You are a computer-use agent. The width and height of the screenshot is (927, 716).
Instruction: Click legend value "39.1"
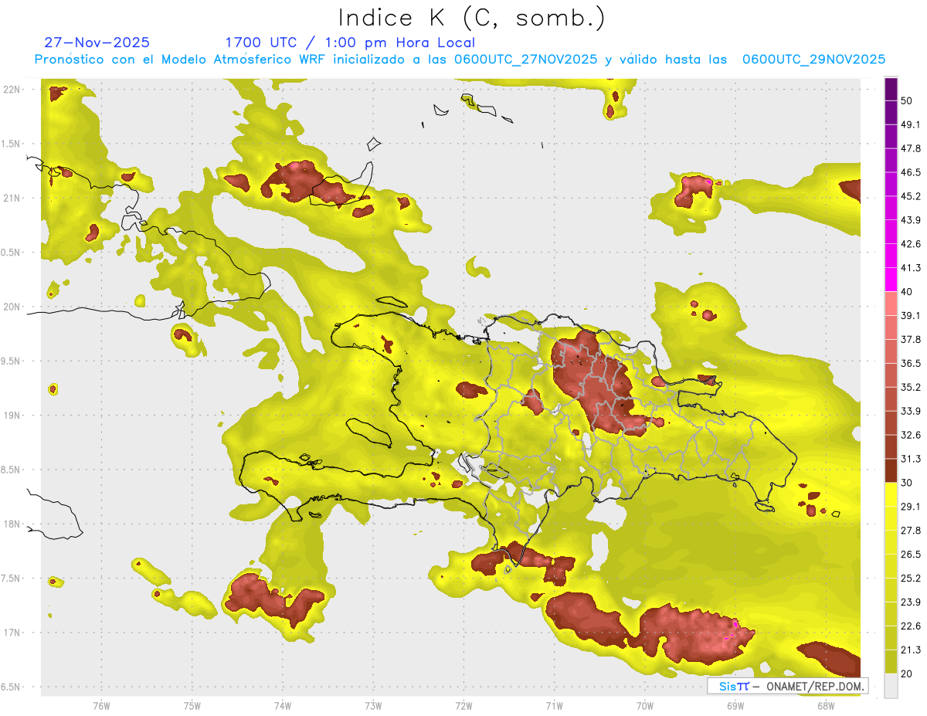pos(911,315)
